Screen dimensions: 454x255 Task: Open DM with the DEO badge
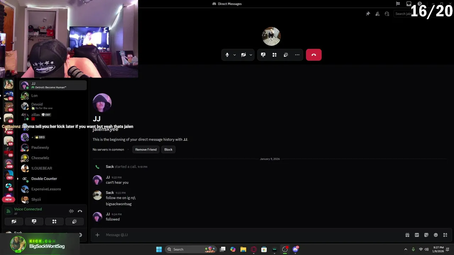pyautogui.click(x=53, y=137)
